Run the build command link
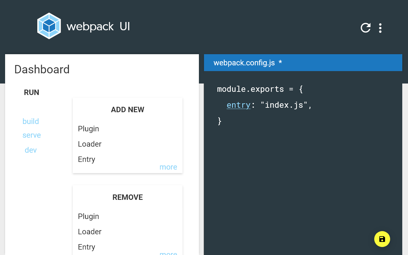Image resolution: width=408 pixels, height=255 pixels. tap(31, 121)
